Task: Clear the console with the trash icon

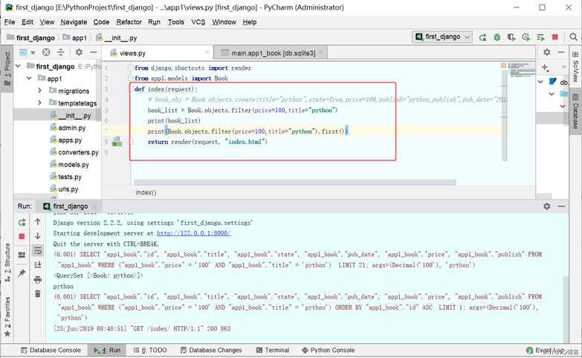Action: (x=38, y=294)
